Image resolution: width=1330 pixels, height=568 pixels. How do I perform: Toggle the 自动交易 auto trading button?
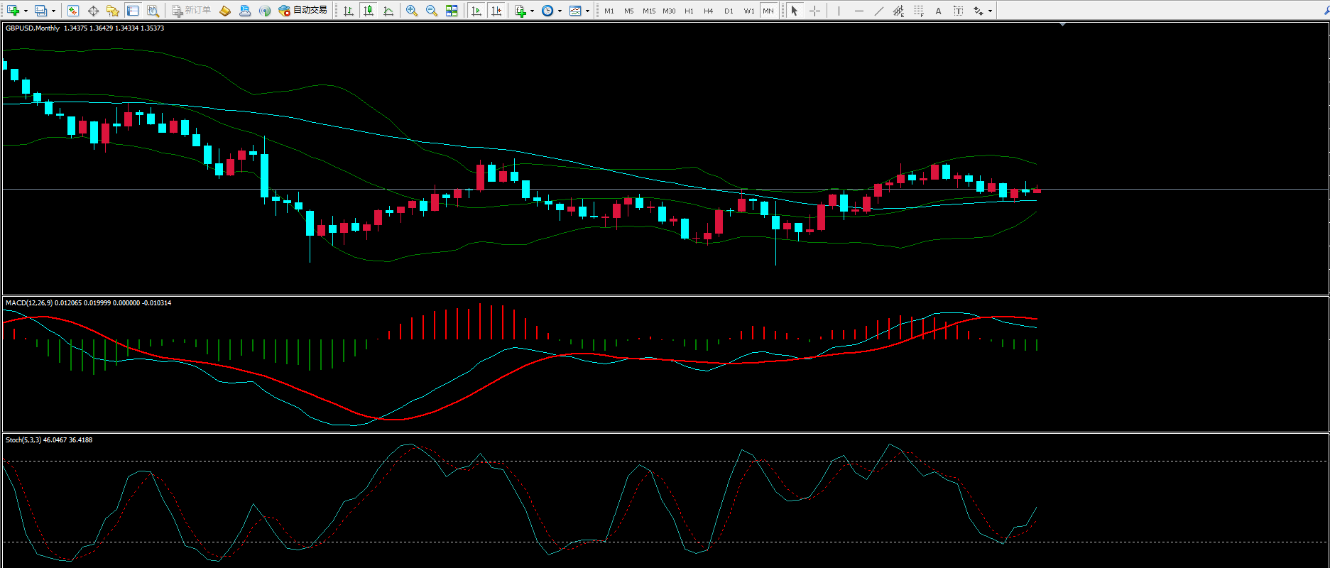[303, 11]
